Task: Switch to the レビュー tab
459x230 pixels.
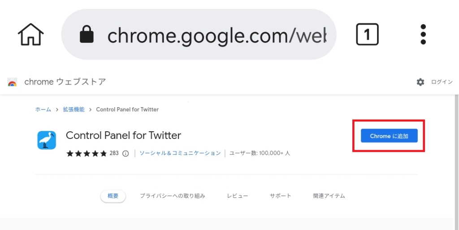Action: click(238, 196)
